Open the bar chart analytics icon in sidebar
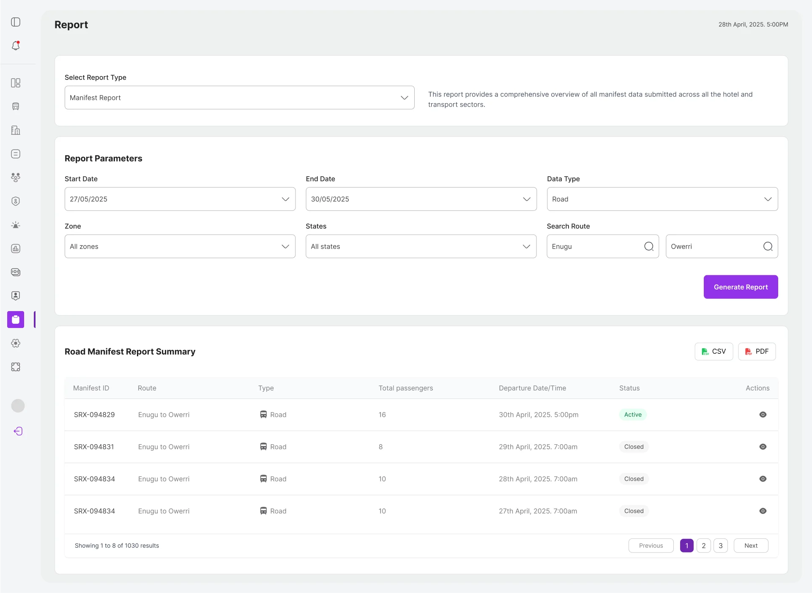Screen dimensions: 812x593 [16, 249]
